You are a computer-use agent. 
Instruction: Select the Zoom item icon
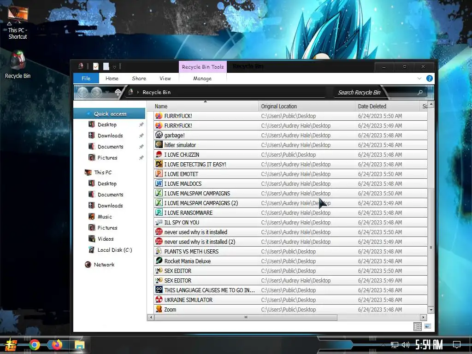[x=159, y=309]
